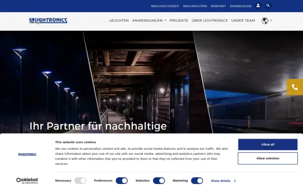Click the Lightronics logo in cookie banner
The width and height of the screenshot is (303, 189).
27,154
